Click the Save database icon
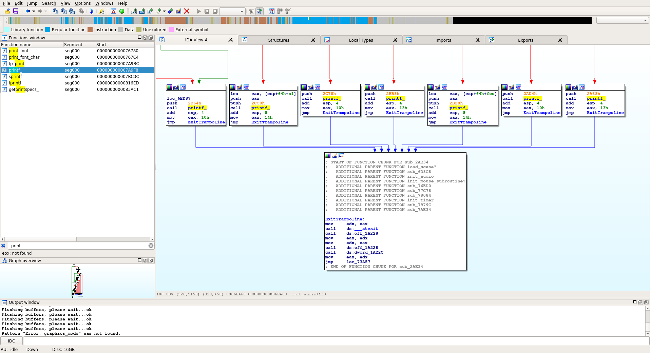 16,11
